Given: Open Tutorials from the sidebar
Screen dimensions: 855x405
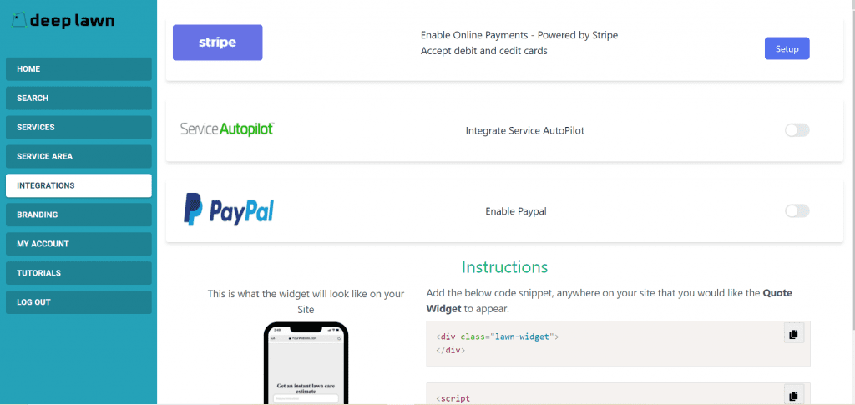Looking at the screenshot, I should pyautogui.click(x=78, y=272).
